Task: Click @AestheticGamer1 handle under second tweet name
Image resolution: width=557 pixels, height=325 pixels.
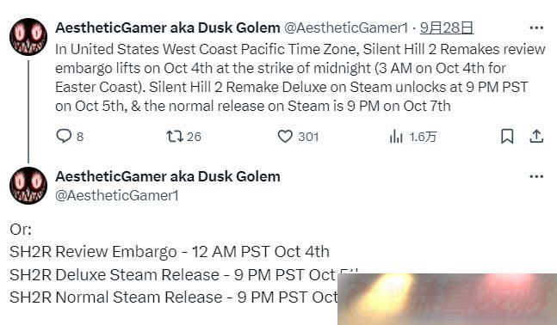Action: click(117, 195)
